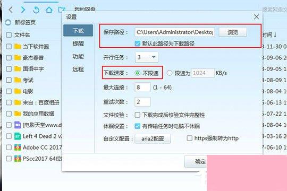Open the 来自：百度相册 folder icon
Screen dimensions: 287x191
click(x=18, y=102)
